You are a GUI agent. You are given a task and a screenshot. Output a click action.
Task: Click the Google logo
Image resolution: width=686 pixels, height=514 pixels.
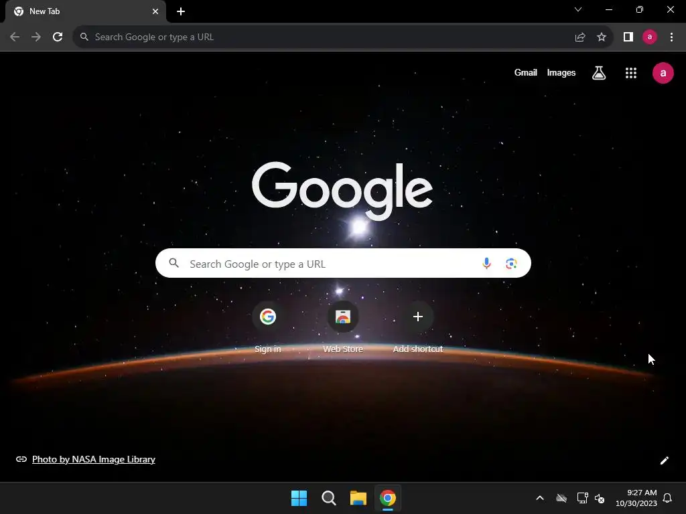point(342,191)
